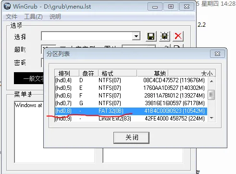The height and width of the screenshot is (174, 236).
Task: Click the red X delete icon
Action: pyautogui.click(x=178, y=36)
